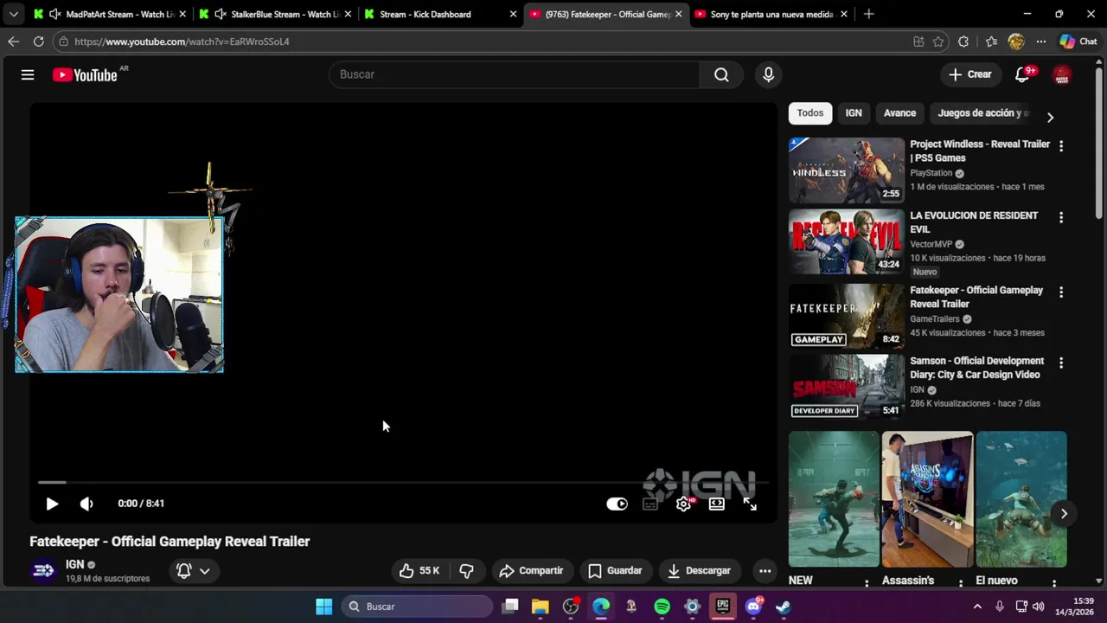Open browser extensions puzzle icon
Viewport: 1107px width, 623px height.
(x=963, y=42)
